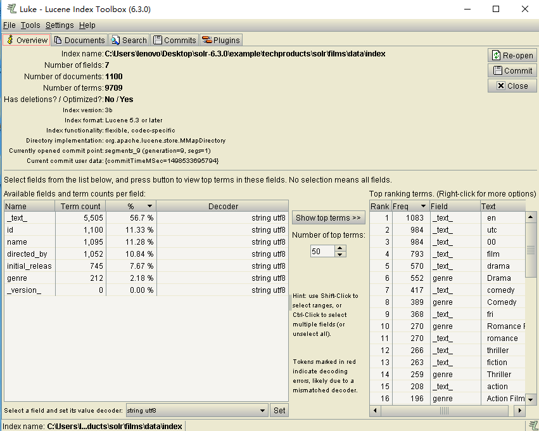The height and width of the screenshot is (431, 539).
Task: Click the Name column header
Action: (x=30, y=206)
